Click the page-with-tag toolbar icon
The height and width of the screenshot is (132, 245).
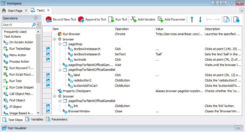coord(237,20)
